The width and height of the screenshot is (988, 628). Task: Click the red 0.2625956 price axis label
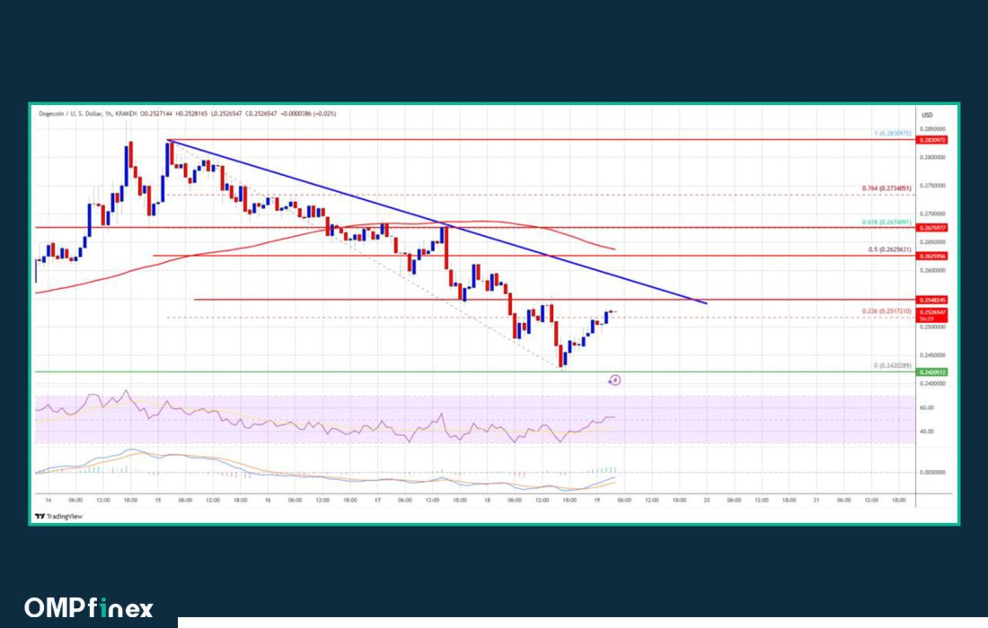pyautogui.click(x=931, y=256)
